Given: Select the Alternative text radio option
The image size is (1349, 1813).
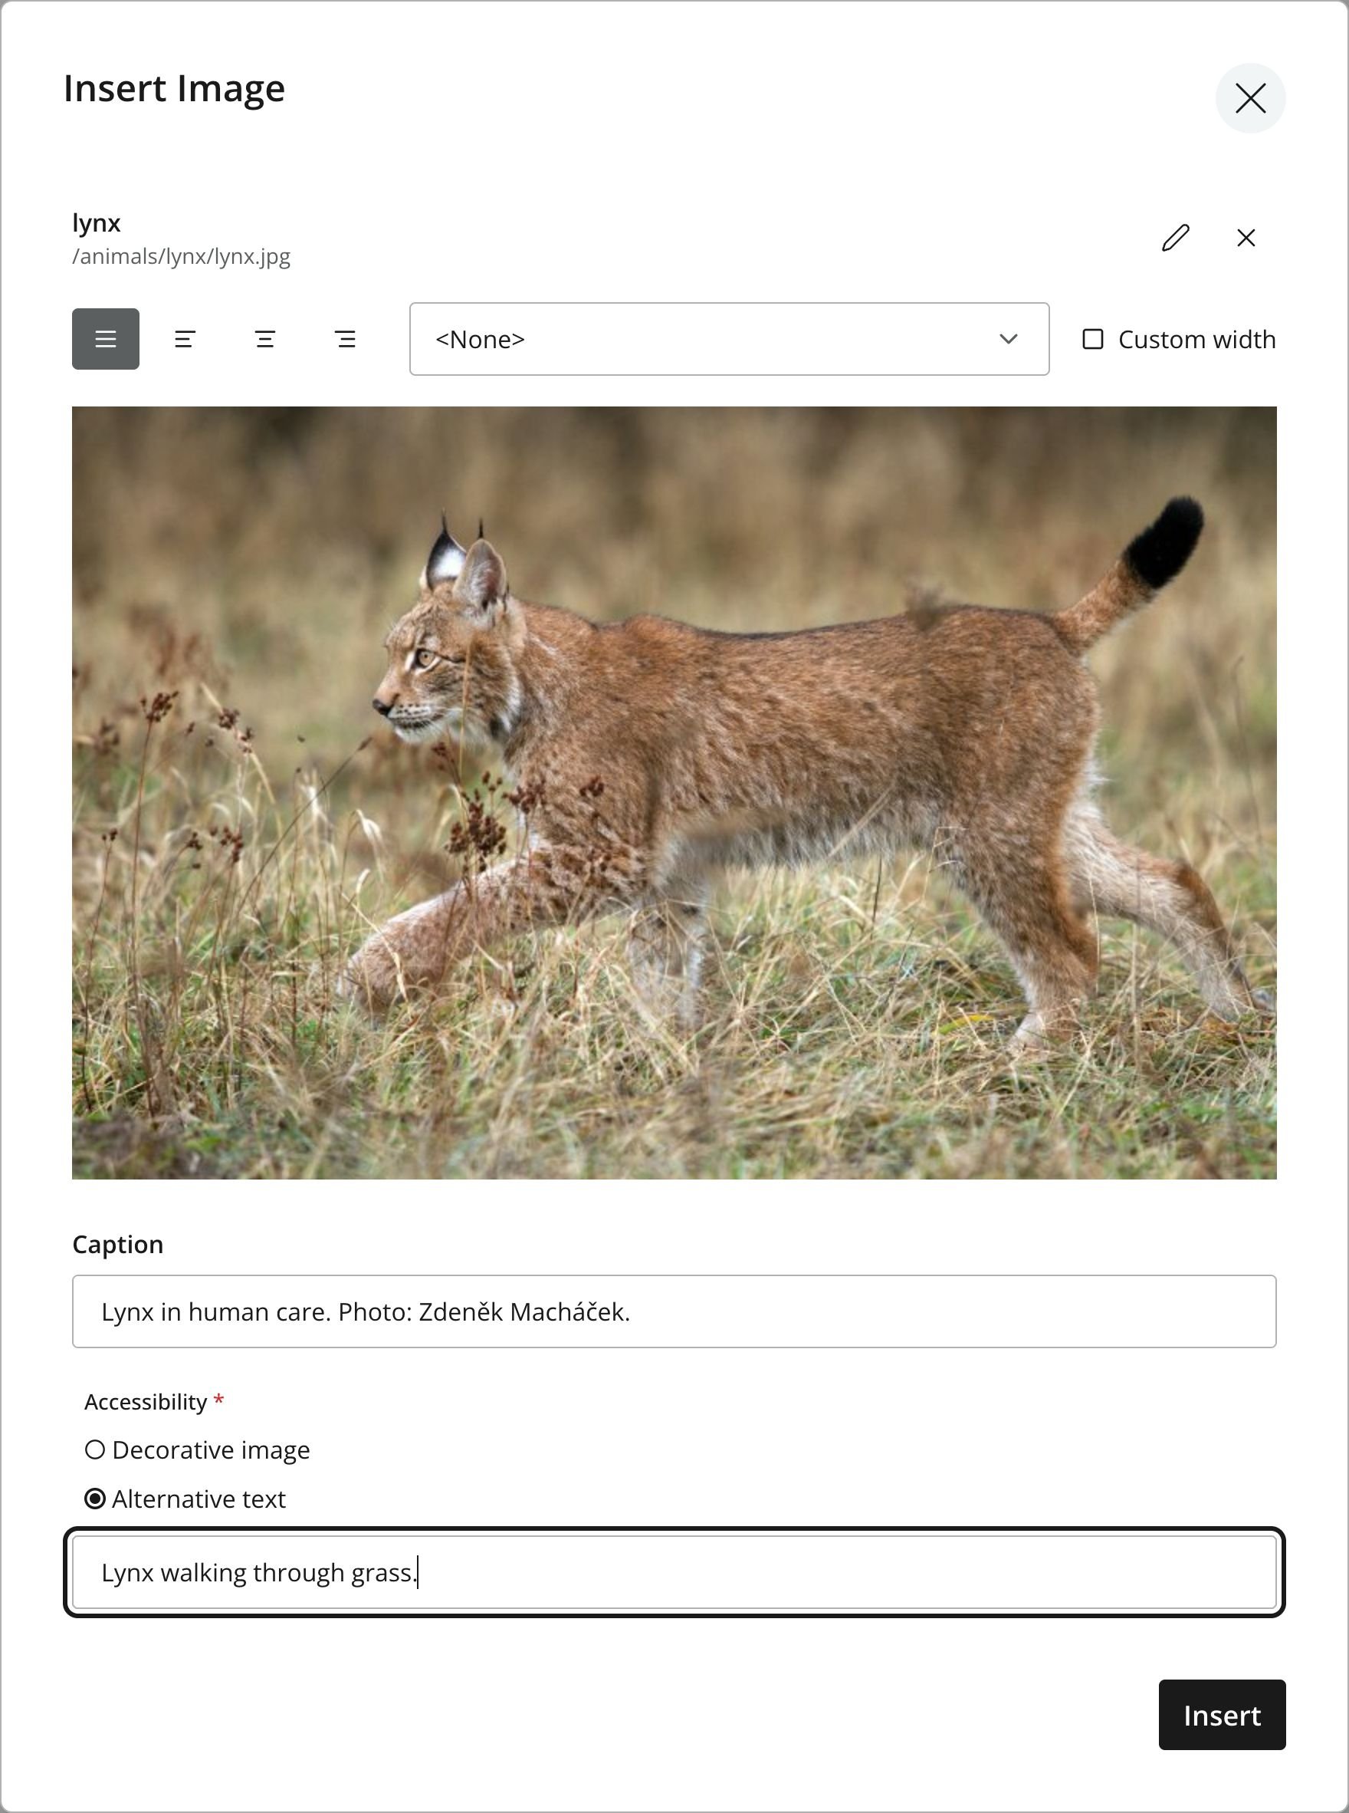Looking at the screenshot, I should coord(96,1499).
